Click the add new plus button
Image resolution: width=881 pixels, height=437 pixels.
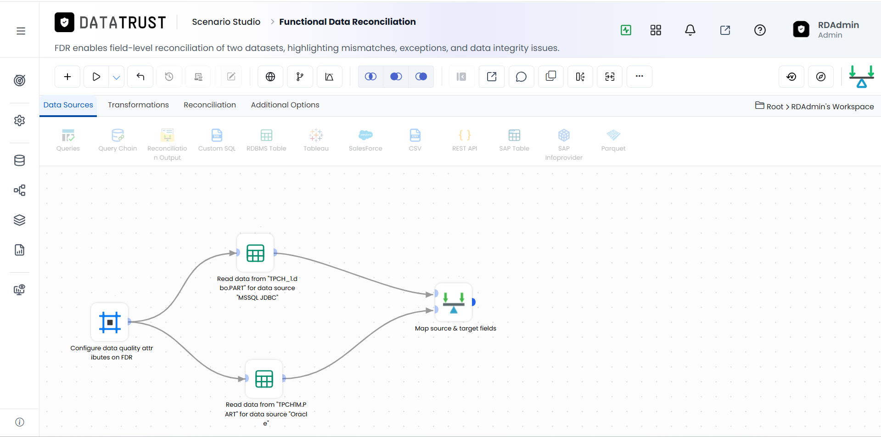[x=67, y=77]
